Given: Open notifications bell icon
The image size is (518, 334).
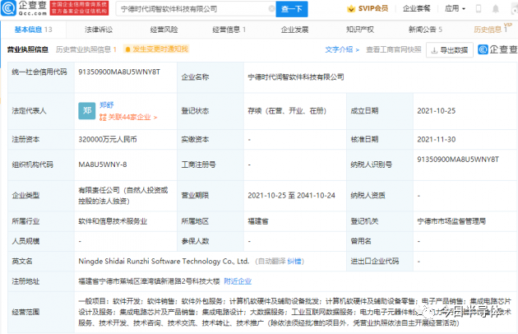Looking at the screenshot, I should point(496,9).
